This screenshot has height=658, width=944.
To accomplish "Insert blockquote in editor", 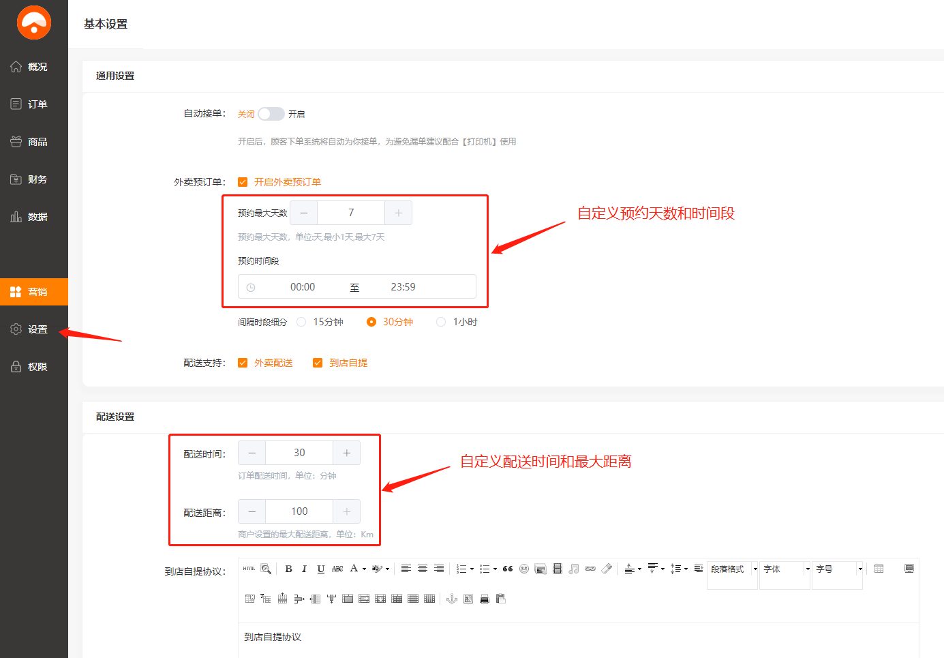I will (508, 569).
